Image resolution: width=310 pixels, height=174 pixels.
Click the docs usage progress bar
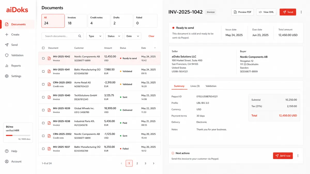click(18, 135)
